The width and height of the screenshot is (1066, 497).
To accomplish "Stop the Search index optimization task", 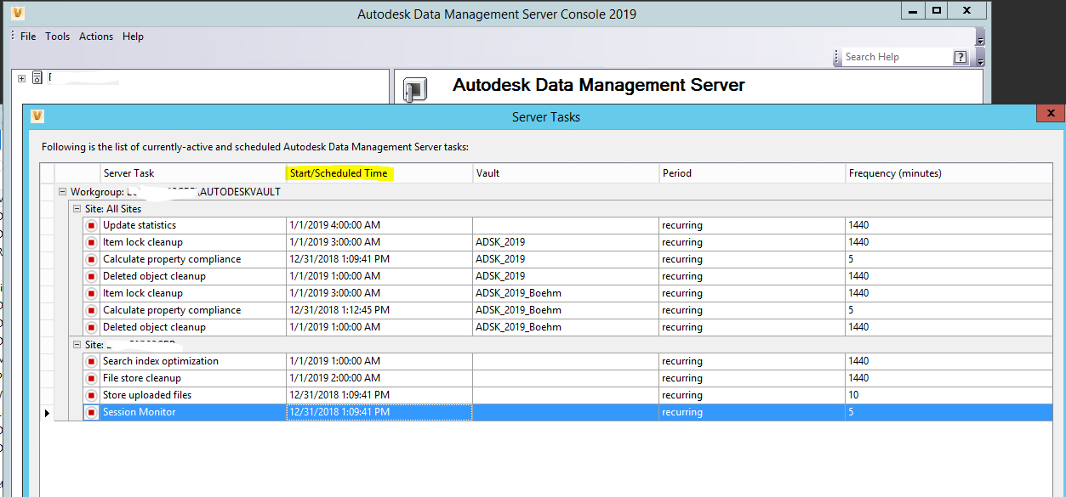I will 91,360.
